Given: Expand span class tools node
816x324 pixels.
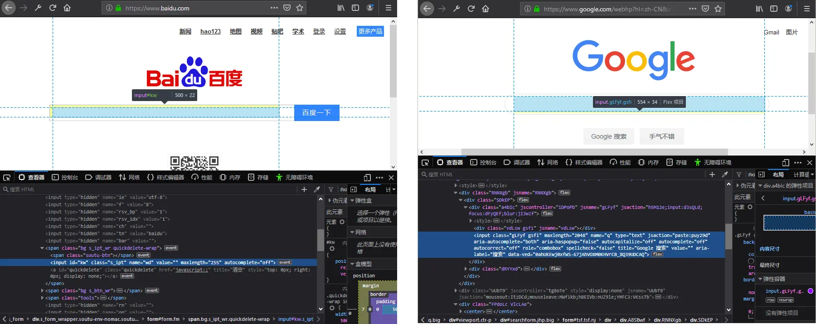Looking at the screenshot, I should 42,298.
